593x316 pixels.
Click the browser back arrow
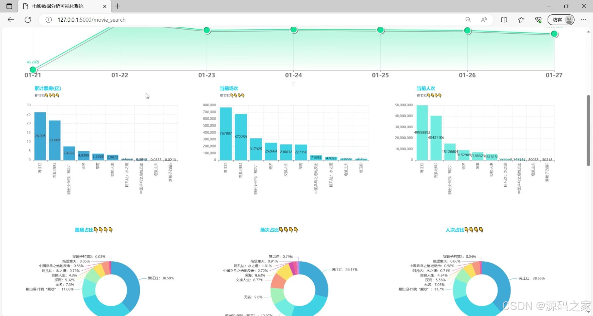11,20
